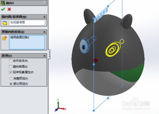This screenshot has height=114, width=159.
Task: Click the 镜向4 title text
Action: click(x=10, y=3)
